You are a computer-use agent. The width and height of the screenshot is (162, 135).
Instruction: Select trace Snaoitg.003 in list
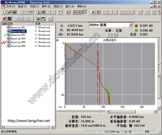(x=18, y=35)
